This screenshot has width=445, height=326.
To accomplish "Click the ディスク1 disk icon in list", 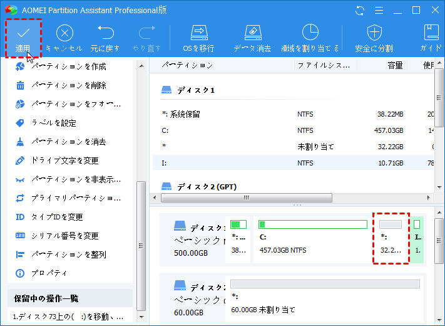I will pos(166,90).
